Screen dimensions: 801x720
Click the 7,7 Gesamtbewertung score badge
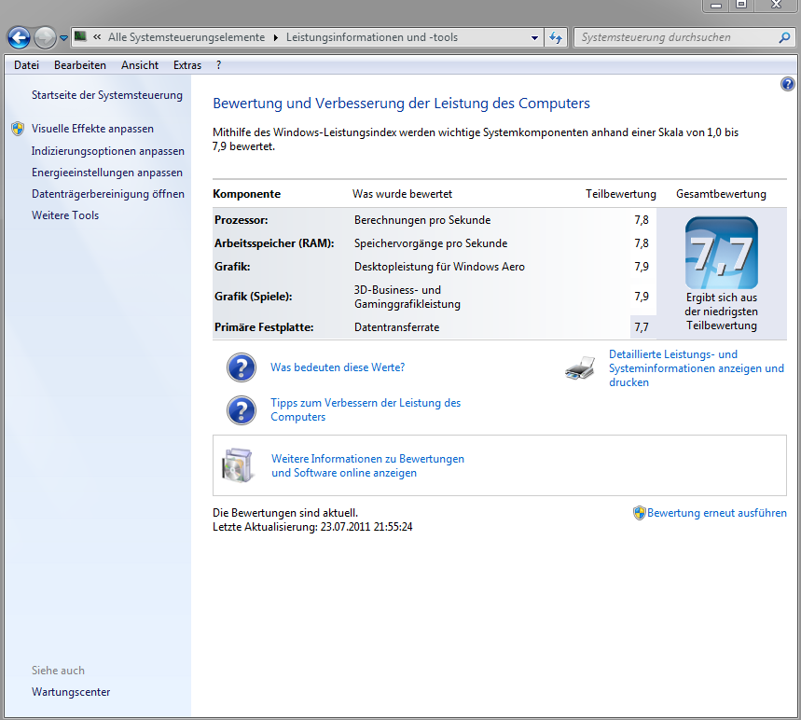(722, 253)
